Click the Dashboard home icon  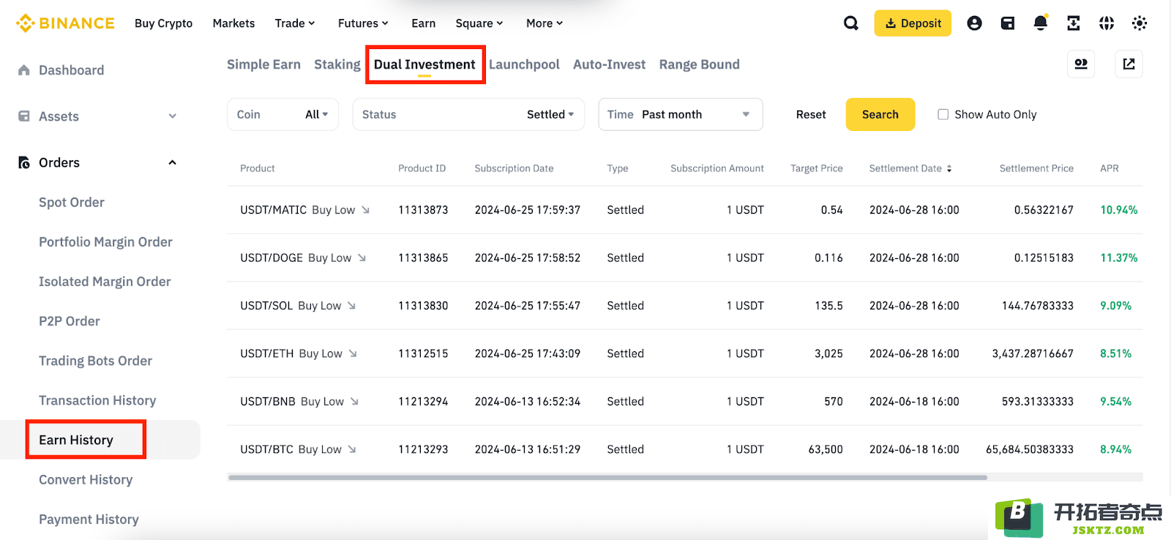pyautogui.click(x=24, y=70)
